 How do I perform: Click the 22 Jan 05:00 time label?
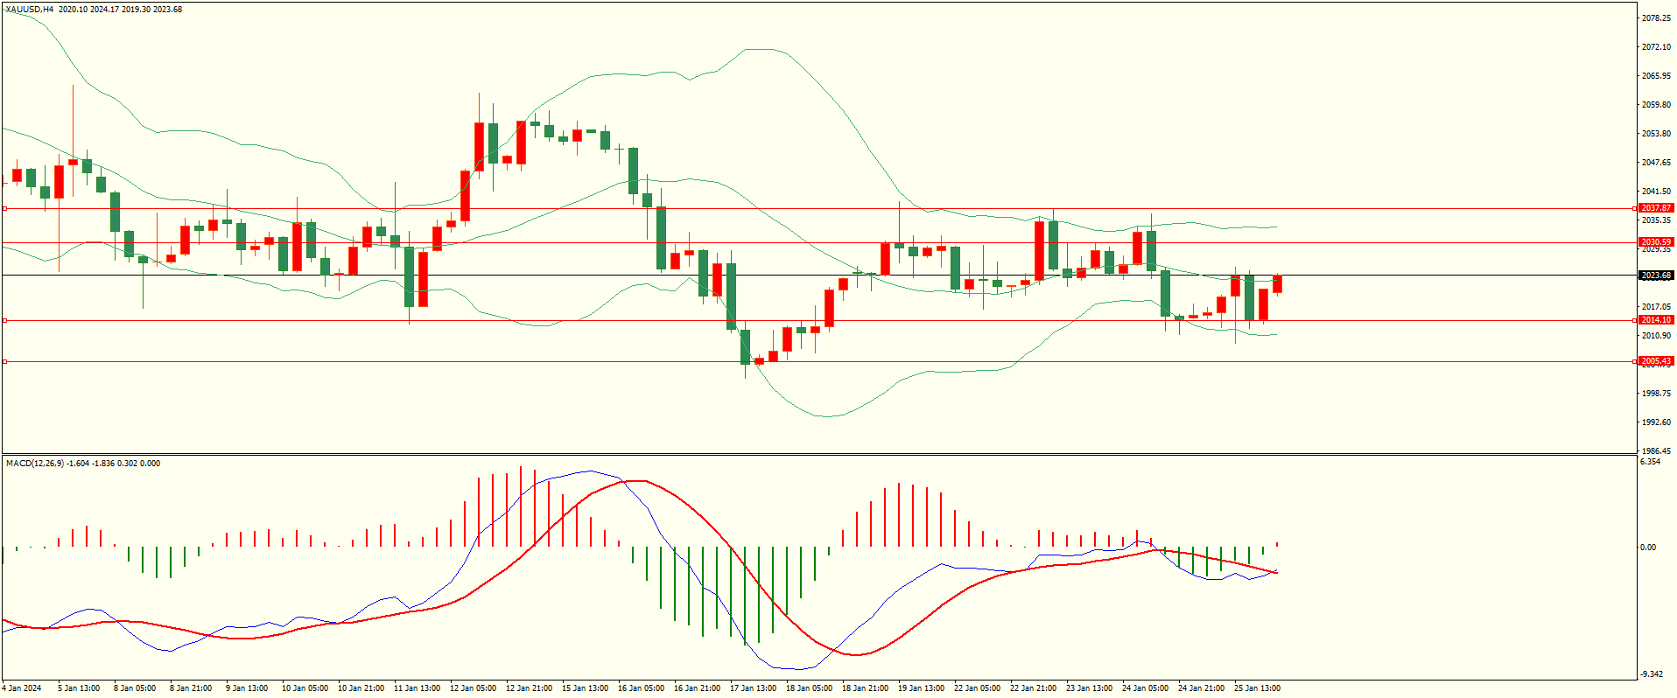point(977,688)
